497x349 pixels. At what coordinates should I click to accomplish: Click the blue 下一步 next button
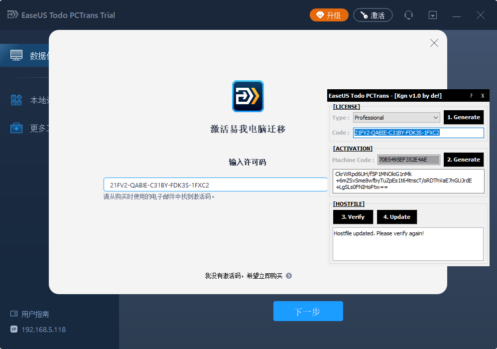point(308,311)
